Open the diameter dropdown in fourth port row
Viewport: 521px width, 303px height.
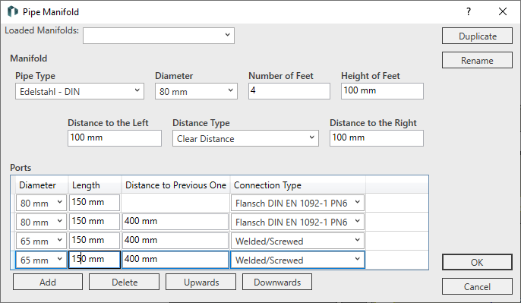(x=41, y=260)
